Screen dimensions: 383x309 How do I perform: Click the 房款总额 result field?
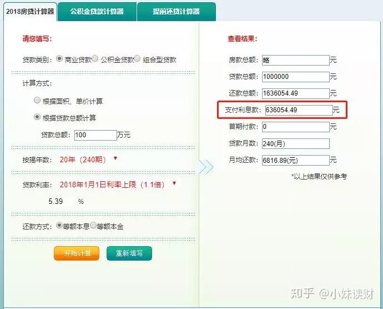point(294,60)
